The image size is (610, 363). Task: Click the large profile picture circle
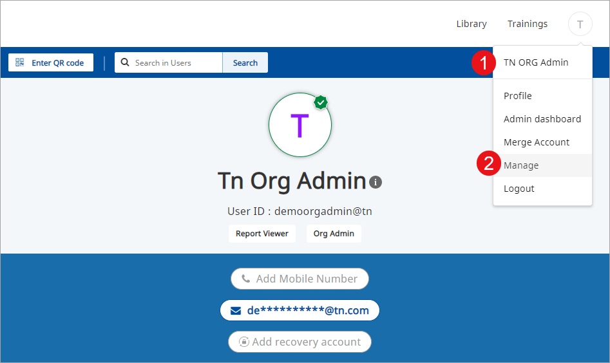point(300,126)
